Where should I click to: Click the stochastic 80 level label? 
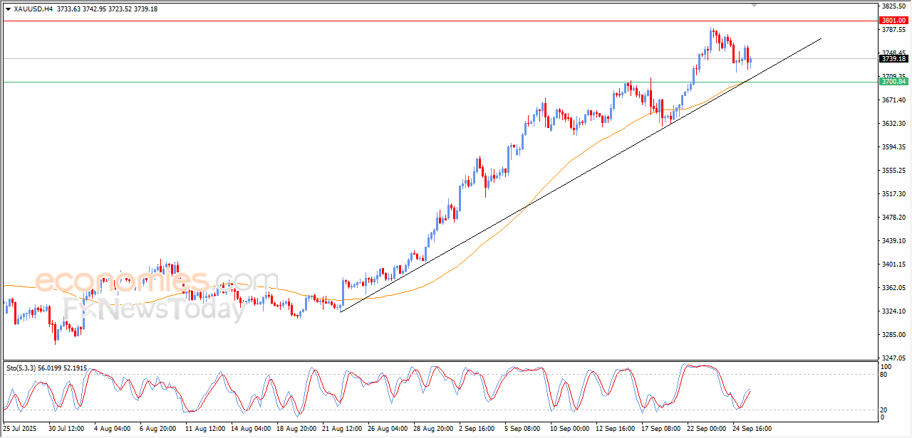(x=885, y=374)
